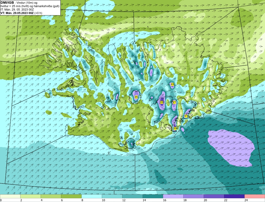The width and height of the screenshot is (265, 202).
Task: Click the gust label 27 beside the 30 label
Action: tap(174, 102)
